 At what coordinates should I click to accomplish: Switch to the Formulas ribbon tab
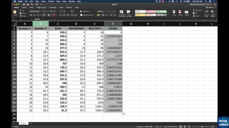click(53, 7)
